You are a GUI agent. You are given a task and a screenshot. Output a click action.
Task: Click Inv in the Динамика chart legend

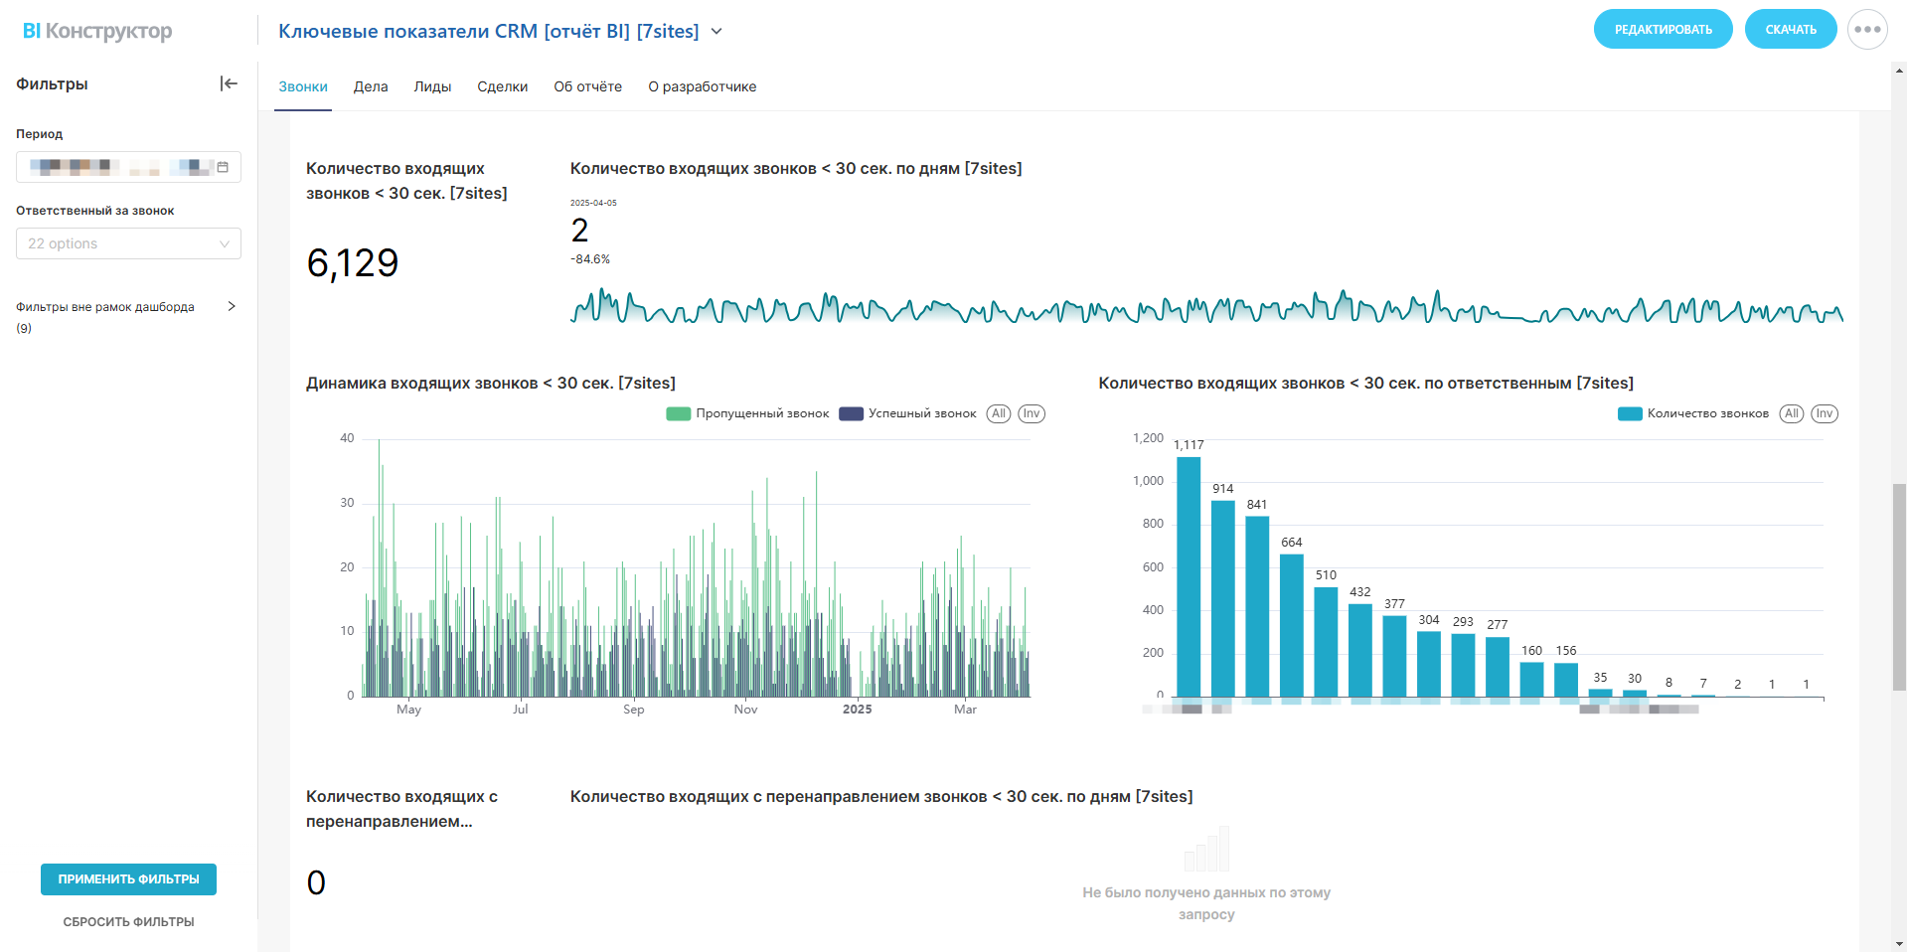(x=1032, y=413)
